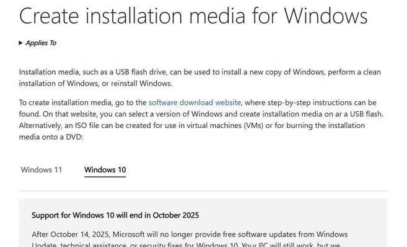This screenshot has height=247, width=407.
Task: Click the Create installation media page title
Action: pyautogui.click(x=193, y=16)
